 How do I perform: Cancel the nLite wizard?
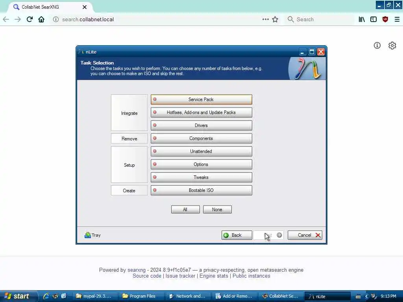pyautogui.click(x=305, y=235)
